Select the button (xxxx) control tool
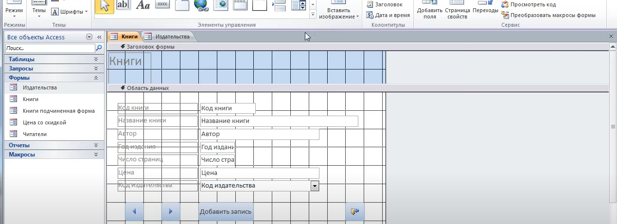 point(162,4)
